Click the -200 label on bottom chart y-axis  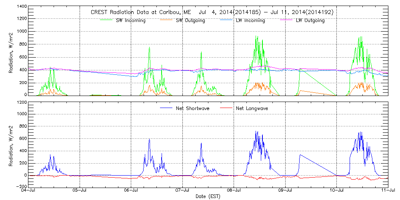click(21, 186)
